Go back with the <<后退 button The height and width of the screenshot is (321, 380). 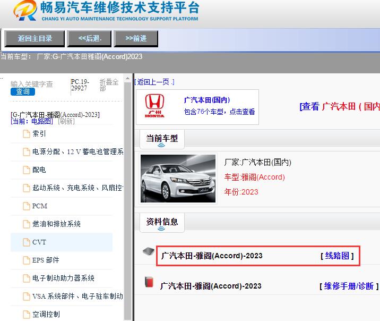tap(90, 38)
